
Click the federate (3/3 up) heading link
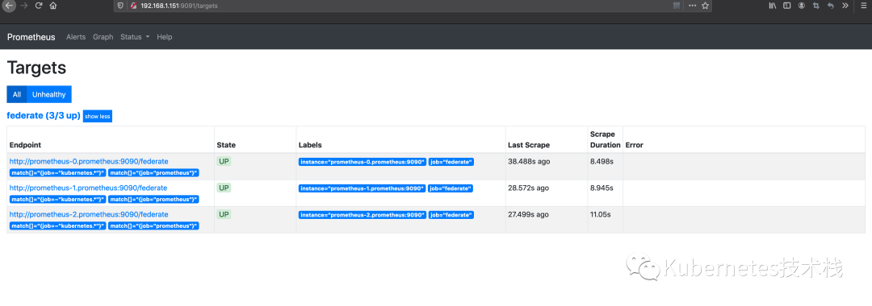click(x=44, y=116)
